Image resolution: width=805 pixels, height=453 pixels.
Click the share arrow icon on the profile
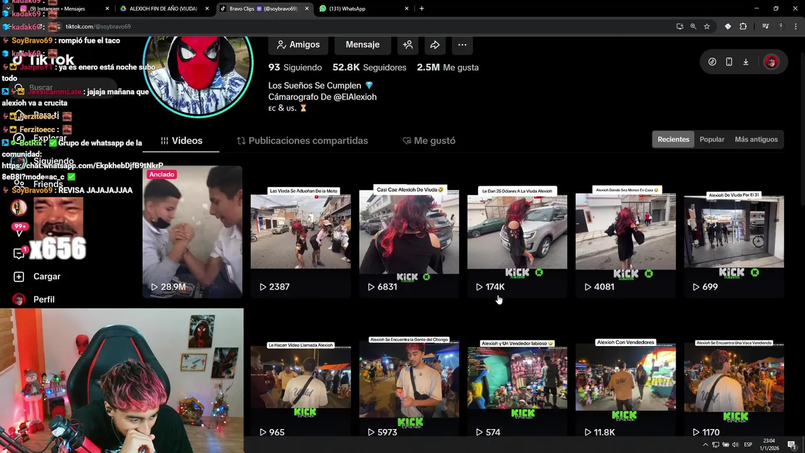[435, 45]
